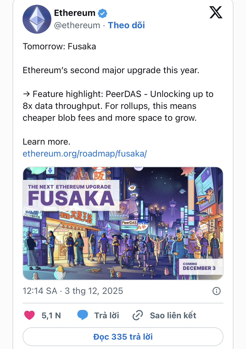Open the FUSAKA upgrade banner image
246x349 pixels.
tap(123, 223)
